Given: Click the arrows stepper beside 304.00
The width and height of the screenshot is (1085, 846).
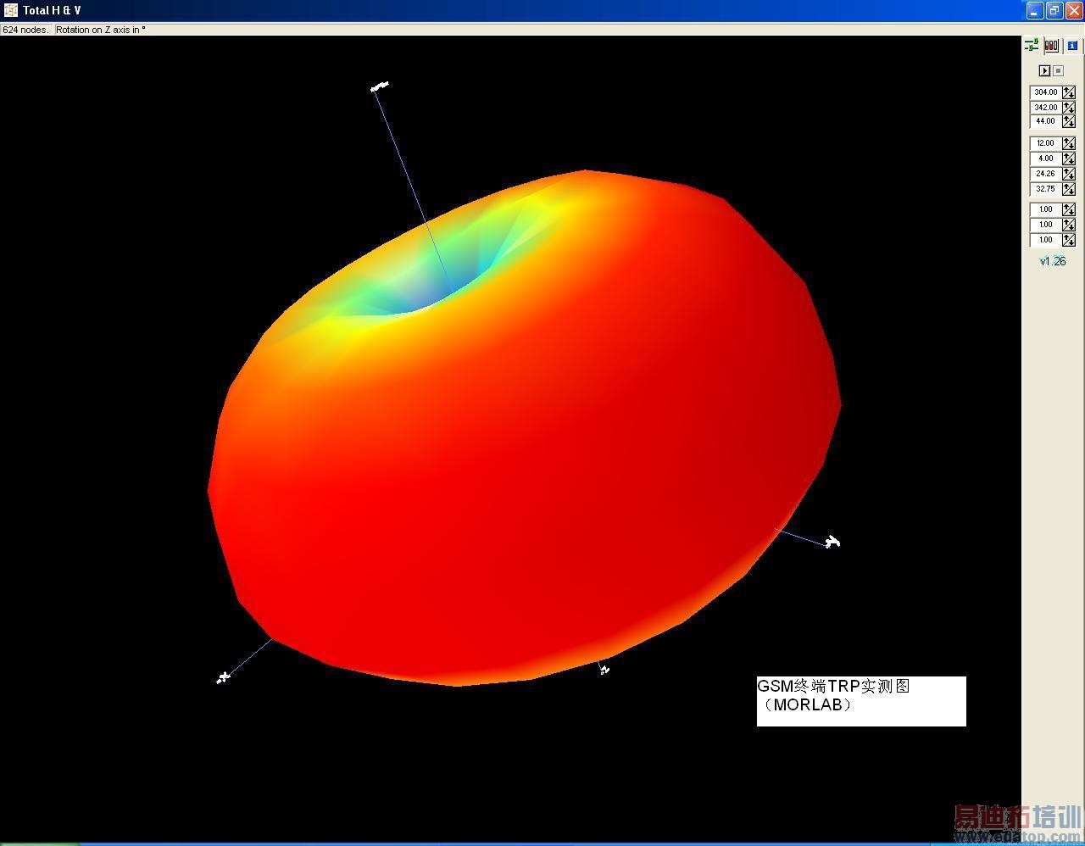Looking at the screenshot, I should (1069, 92).
